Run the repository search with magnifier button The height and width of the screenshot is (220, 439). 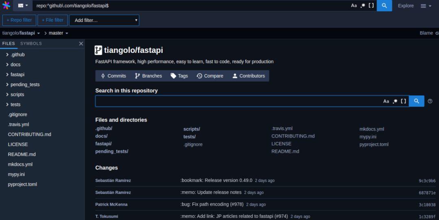point(417,101)
